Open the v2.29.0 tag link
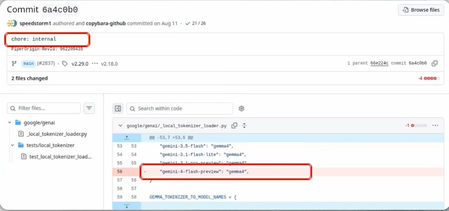The height and width of the screenshot is (211, 449). (80, 63)
